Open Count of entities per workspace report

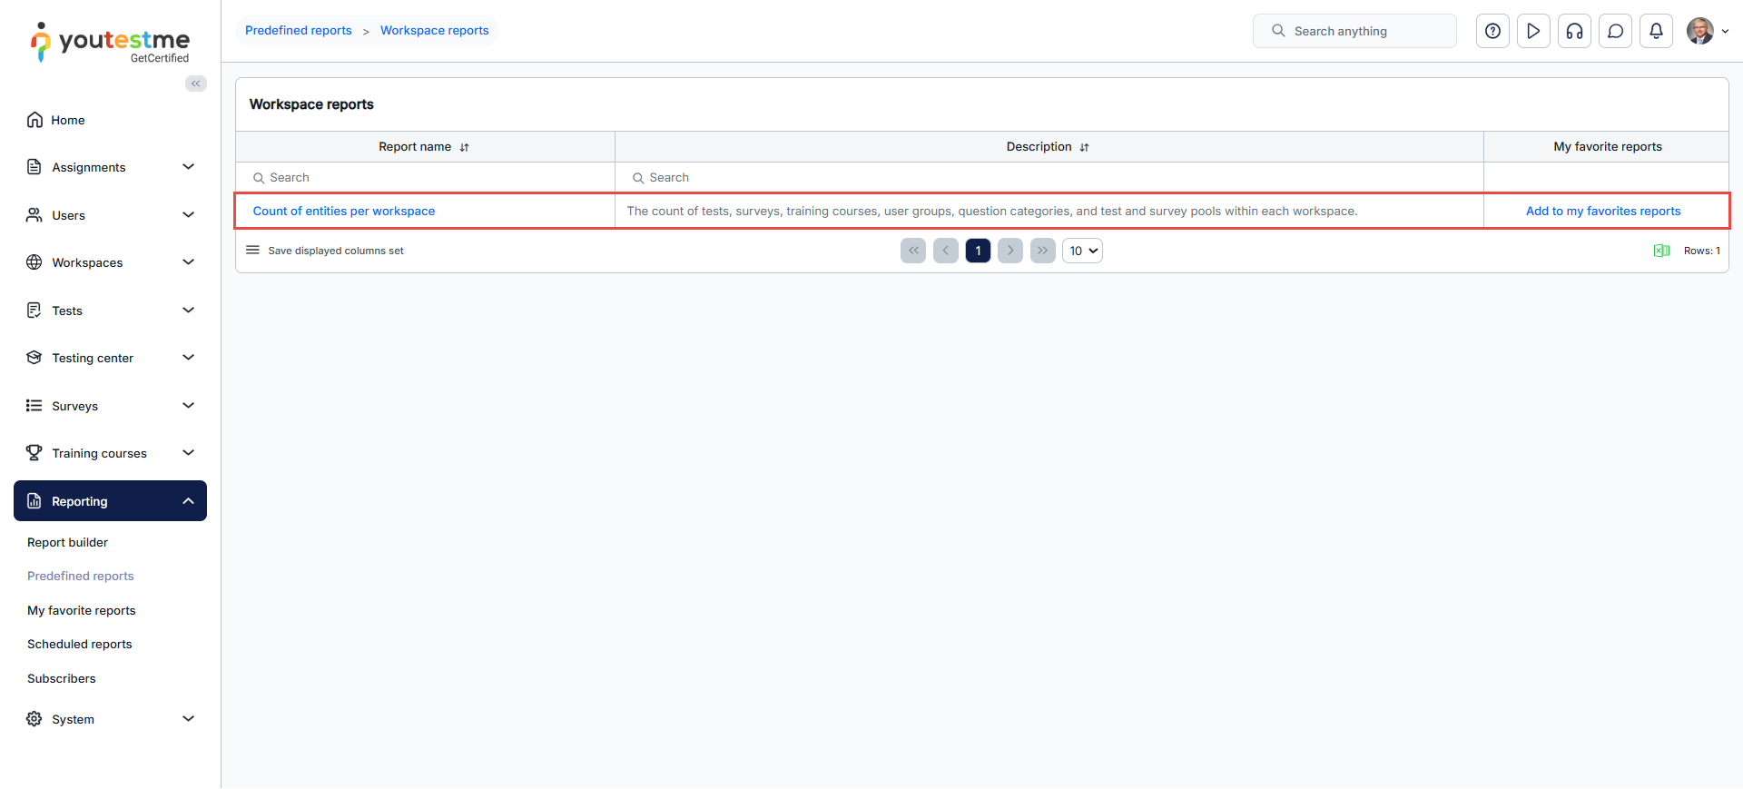tap(344, 211)
